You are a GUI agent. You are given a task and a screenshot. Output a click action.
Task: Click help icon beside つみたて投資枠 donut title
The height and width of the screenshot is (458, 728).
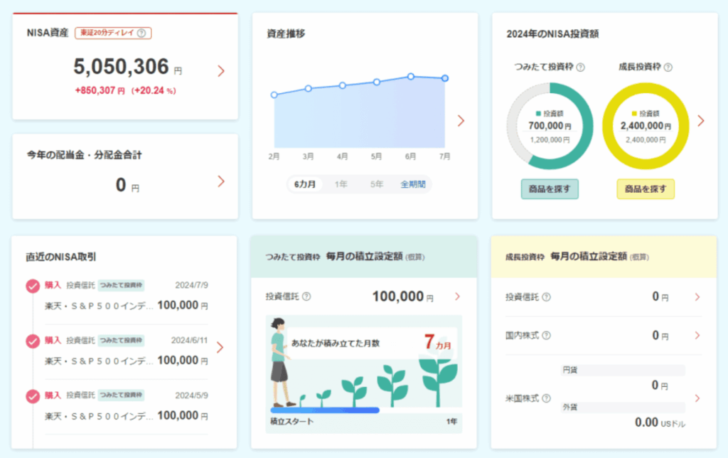(580, 68)
